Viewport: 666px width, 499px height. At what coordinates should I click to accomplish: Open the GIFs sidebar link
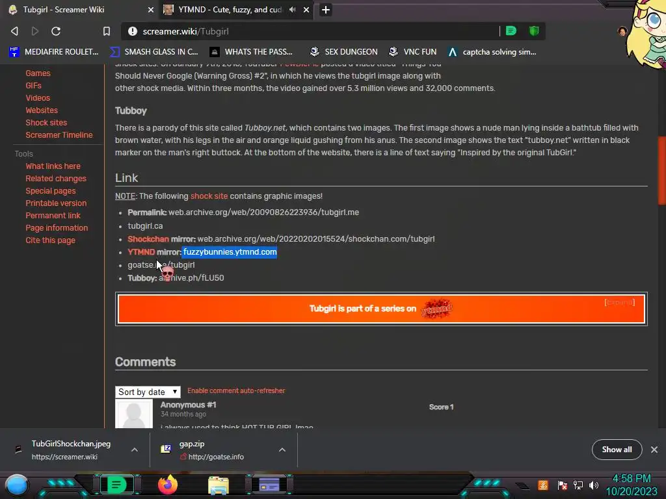(x=33, y=85)
